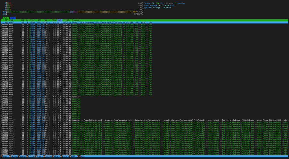This screenshot has height=159, width=289.
Task: Click F10 Quit in the function bar
Action: tap(81, 156)
